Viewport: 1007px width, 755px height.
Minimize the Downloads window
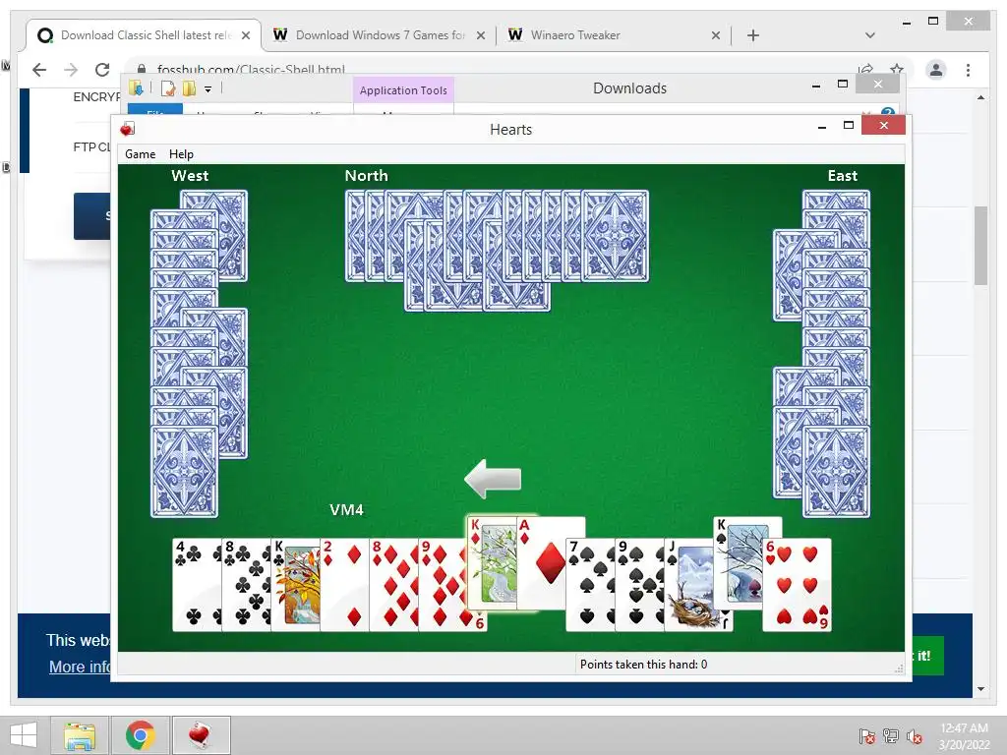point(815,86)
